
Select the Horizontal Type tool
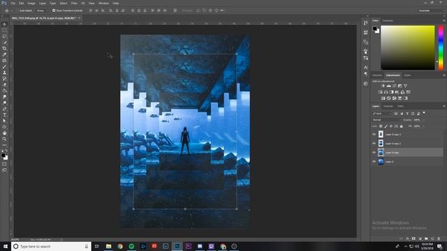click(x=4, y=115)
